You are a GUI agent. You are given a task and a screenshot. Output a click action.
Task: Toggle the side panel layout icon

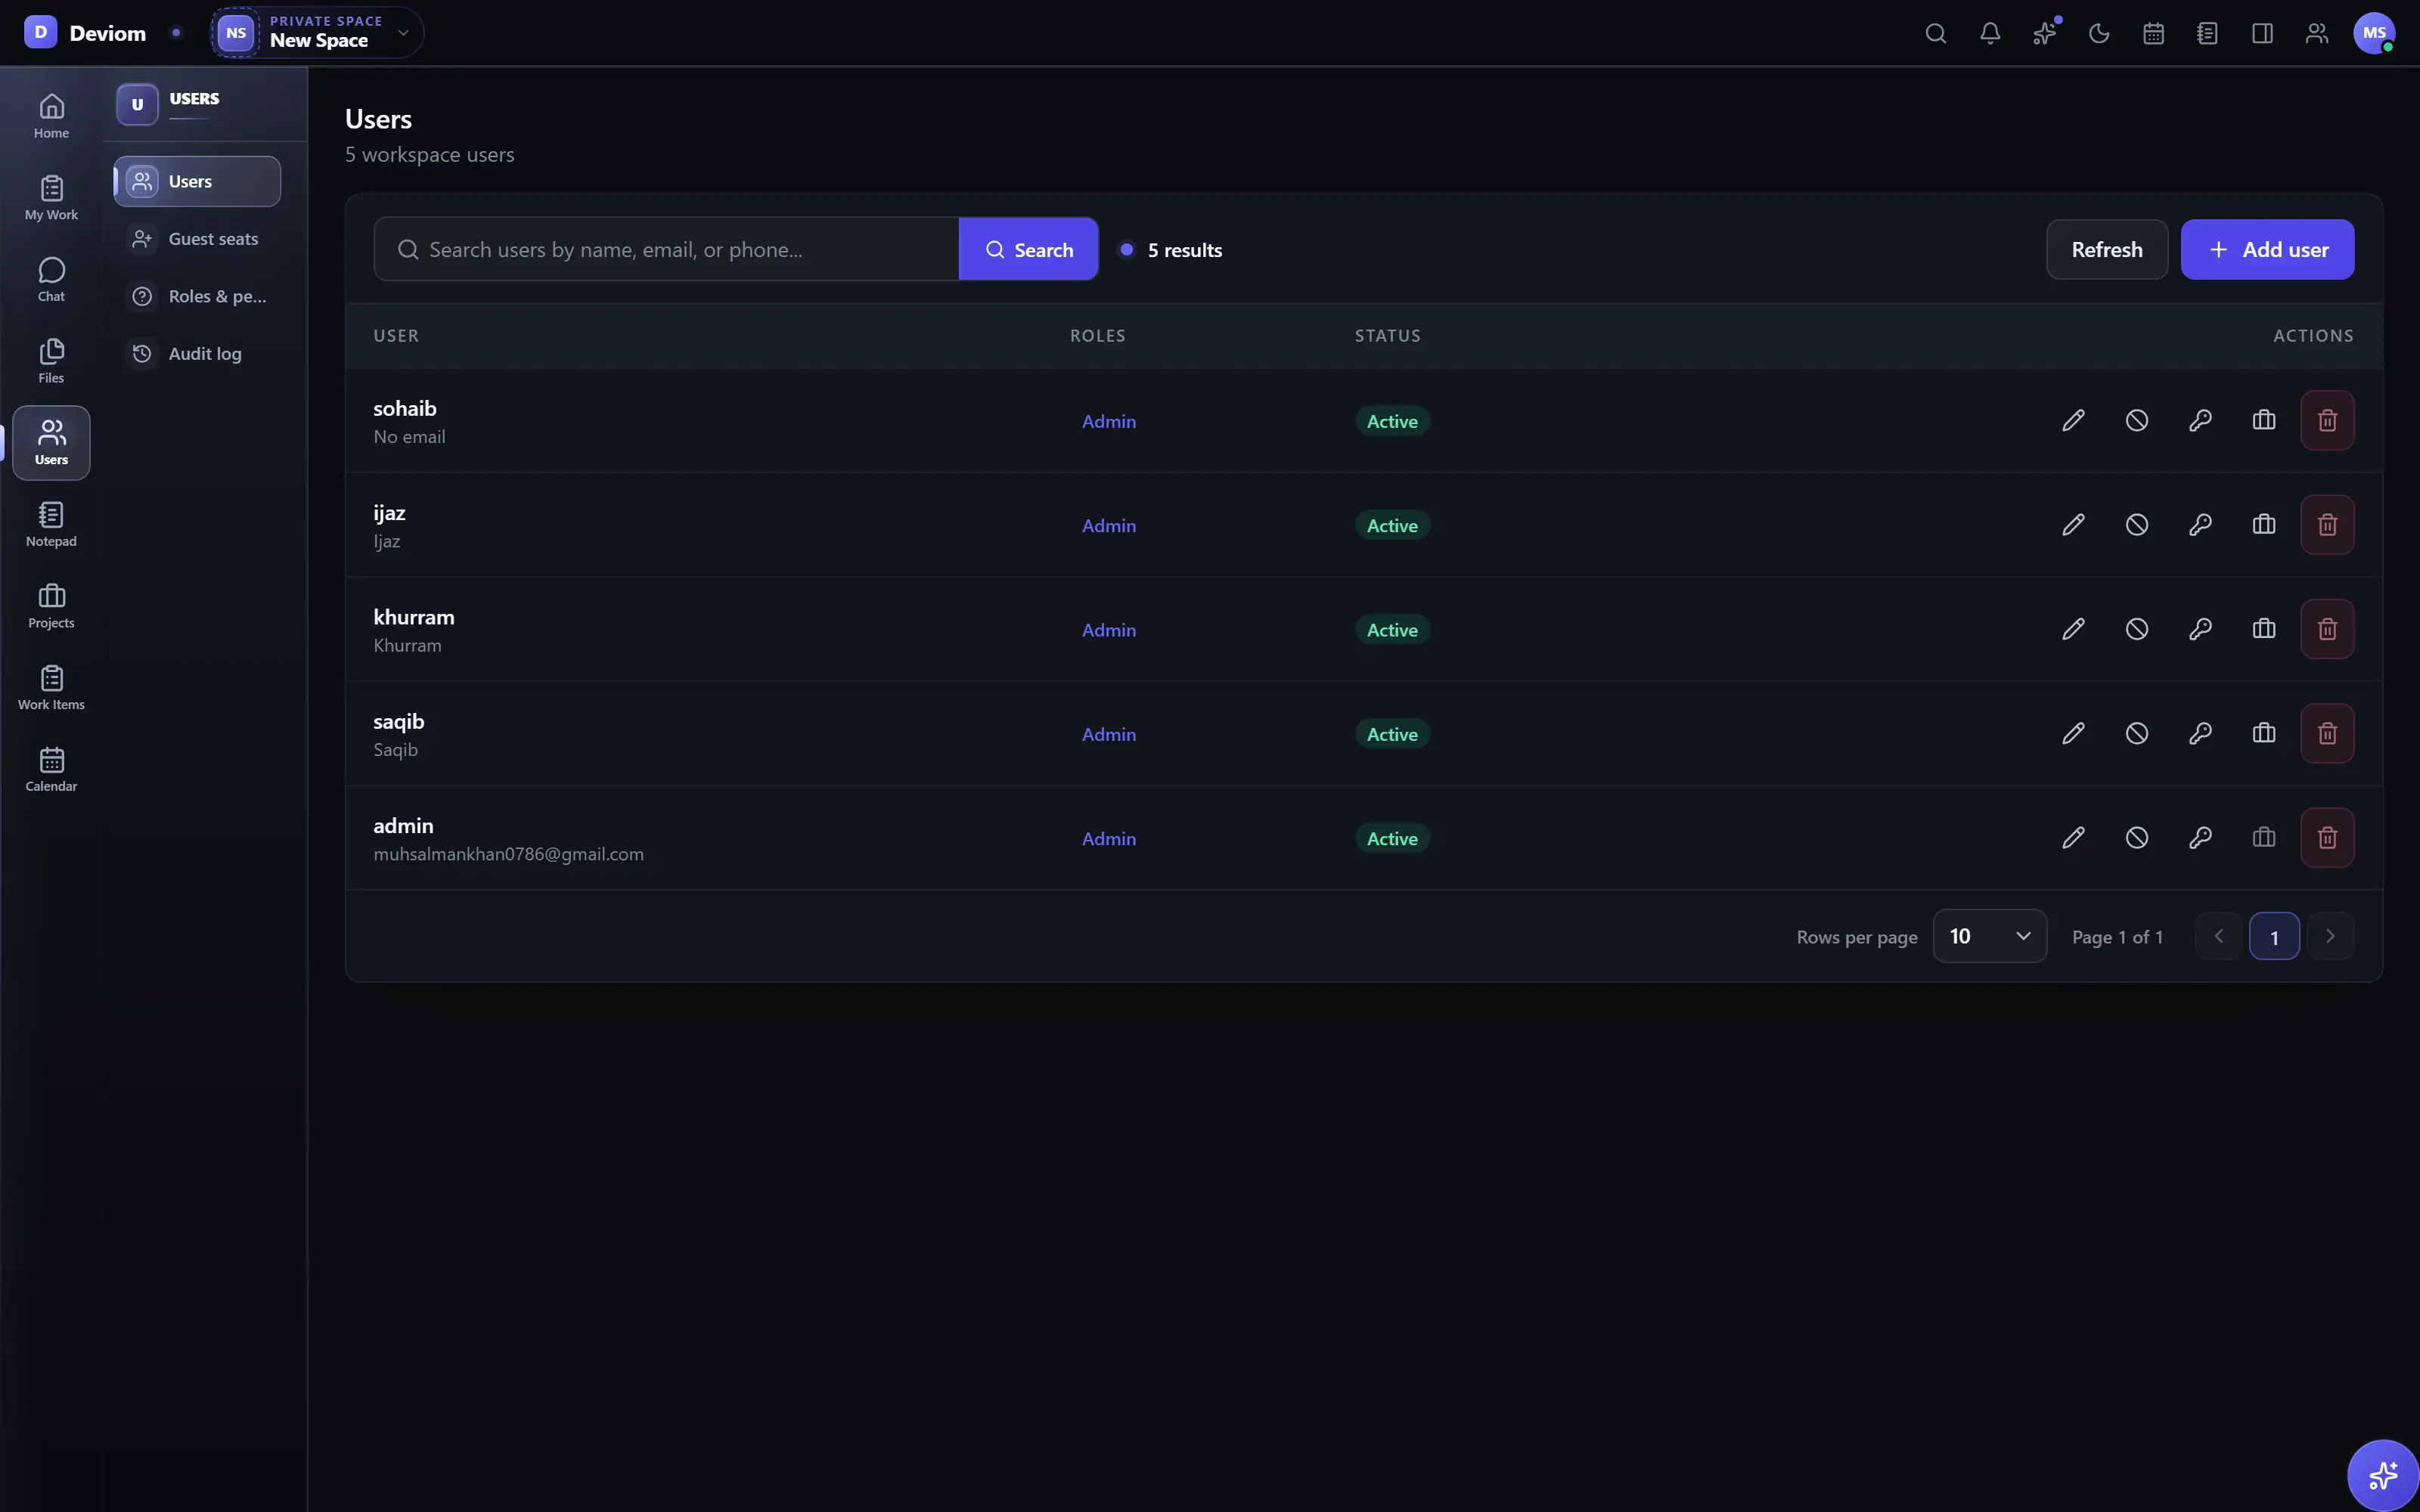[2262, 33]
